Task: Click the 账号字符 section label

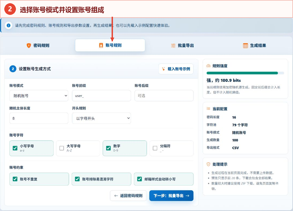Action: pos(16,135)
